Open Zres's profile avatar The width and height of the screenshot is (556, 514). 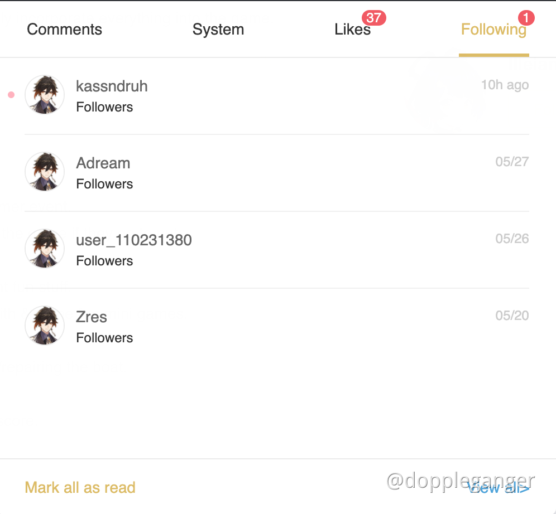(x=45, y=326)
